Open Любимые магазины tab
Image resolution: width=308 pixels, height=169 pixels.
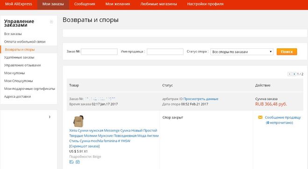[x=158, y=4]
